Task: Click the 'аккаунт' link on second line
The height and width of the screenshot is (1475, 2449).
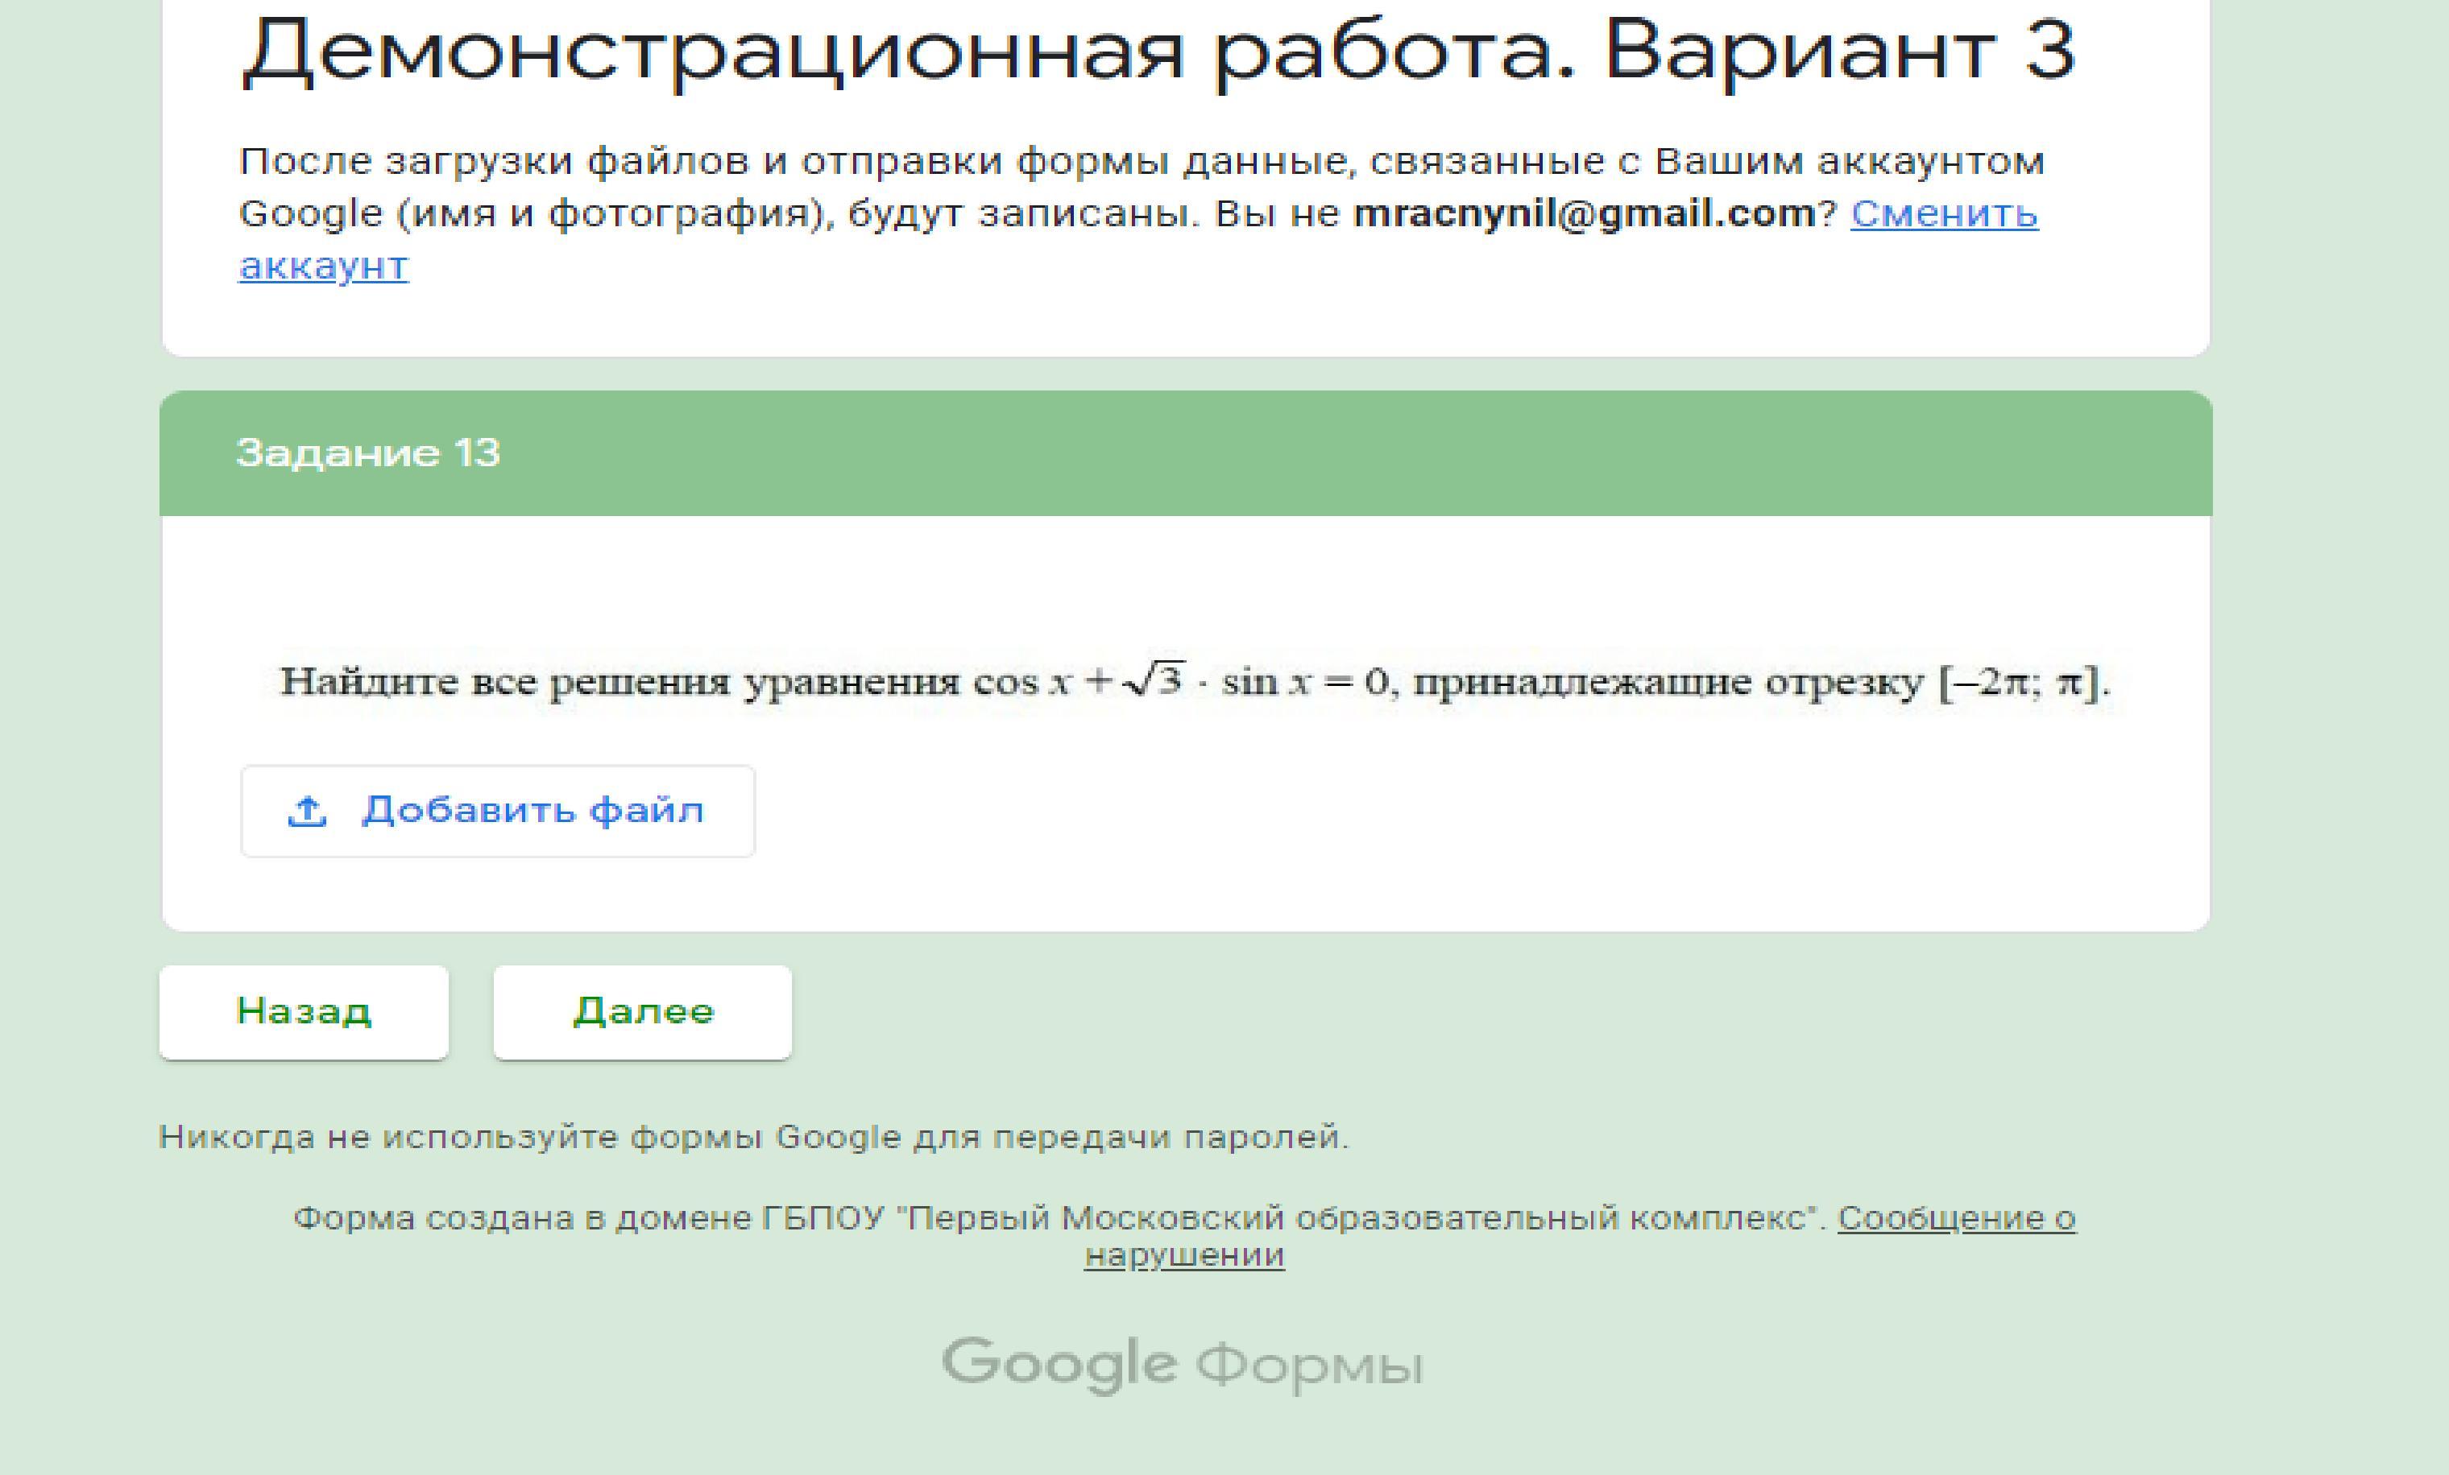Action: (x=324, y=266)
